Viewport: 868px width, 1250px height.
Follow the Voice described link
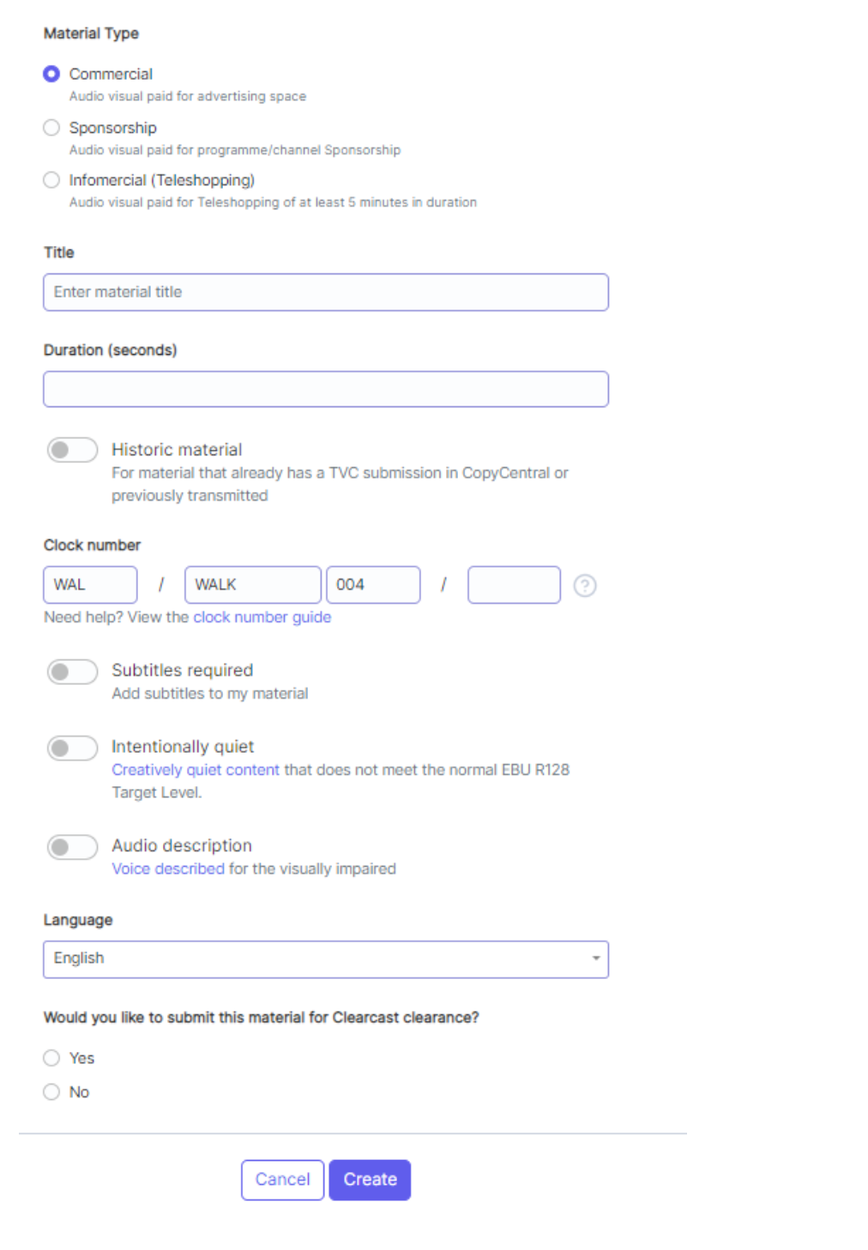point(168,868)
